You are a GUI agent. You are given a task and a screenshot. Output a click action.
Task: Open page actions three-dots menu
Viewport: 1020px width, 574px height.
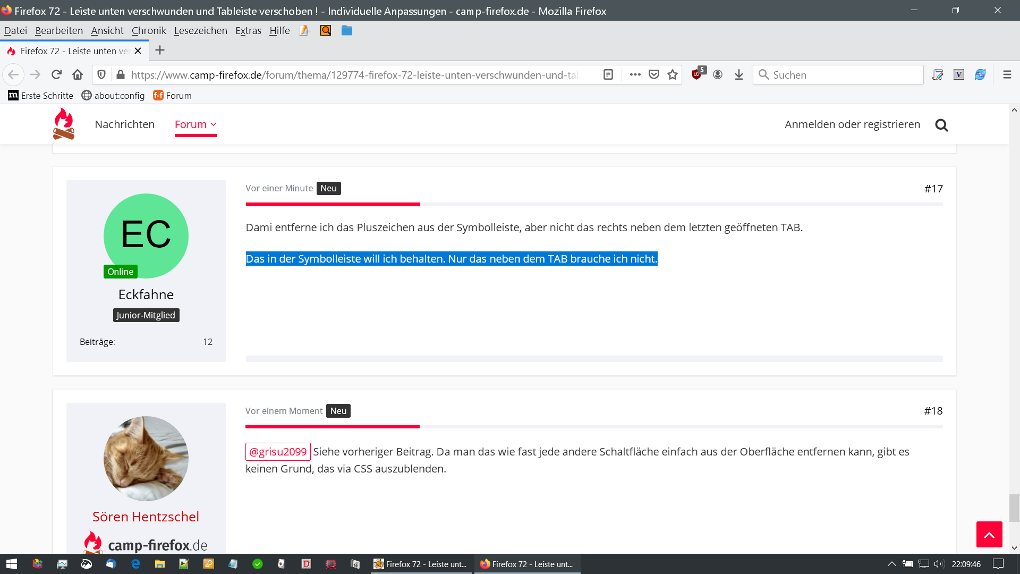(635, 74)
